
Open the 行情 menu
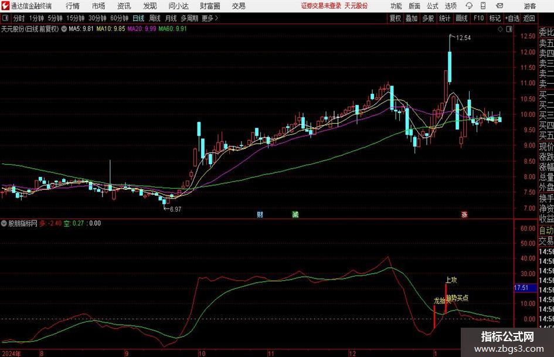point(73,6)
